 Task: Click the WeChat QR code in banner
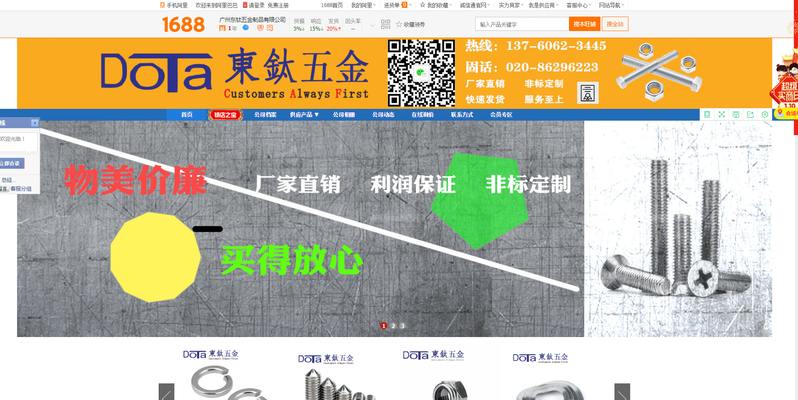[x=421, y=73]
